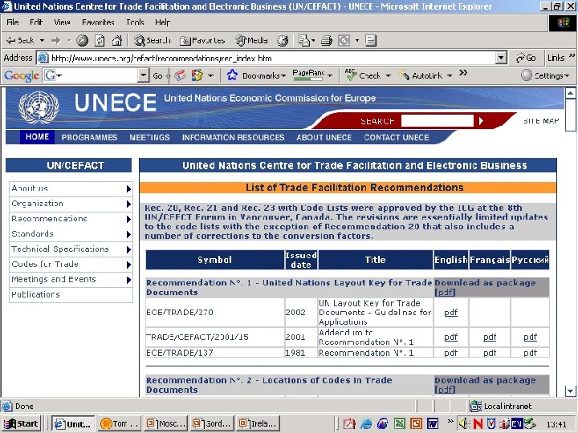Click the Back arrow button

[x=20, y=41]
